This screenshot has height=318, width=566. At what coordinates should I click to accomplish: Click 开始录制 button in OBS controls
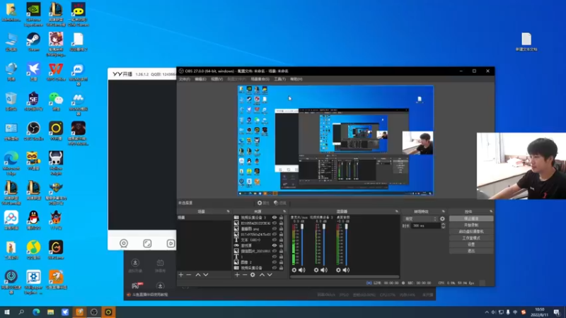click(x=471, y=225)
